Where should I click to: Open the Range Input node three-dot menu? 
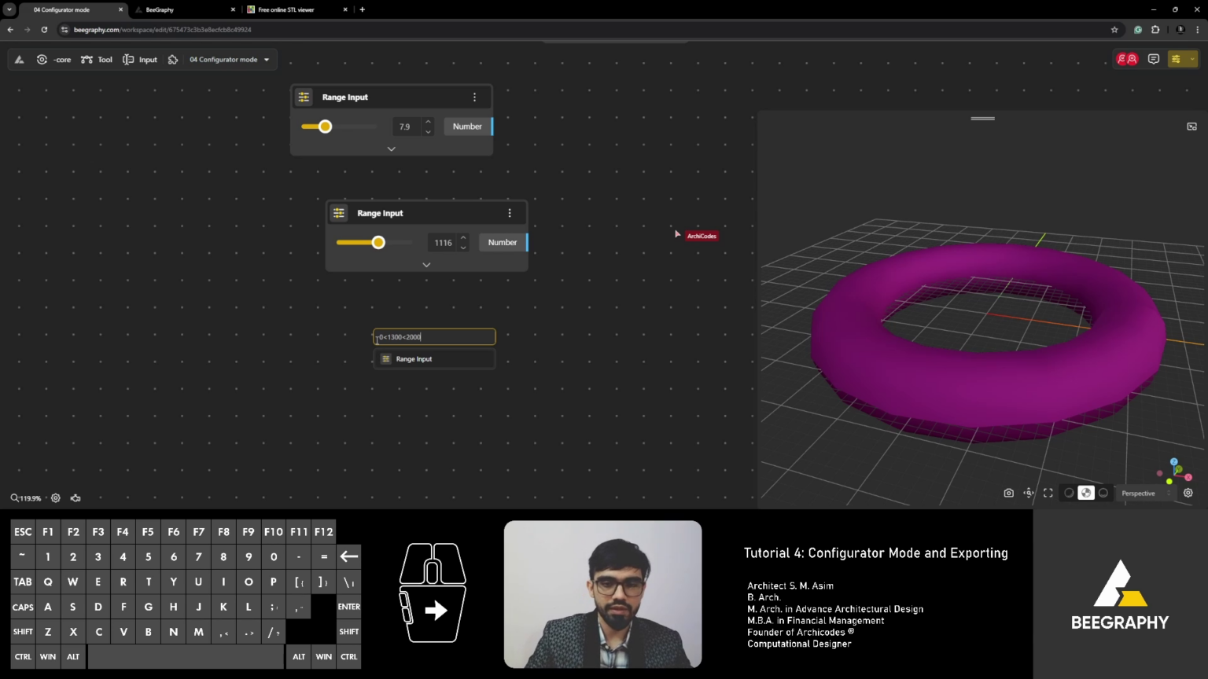click(x=474, y=97)
